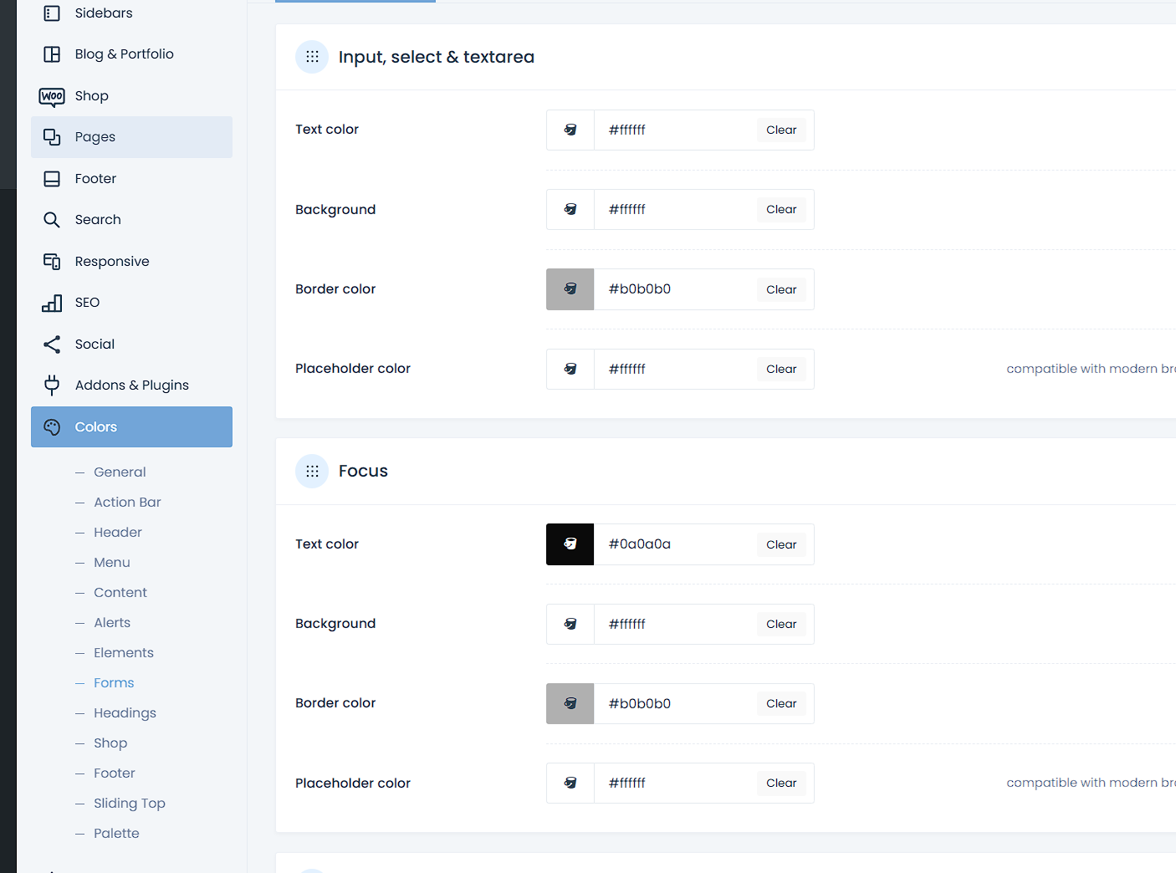The height and width of the screenshot is (873, 1176).
Task: Click the Social share icon
Action: point(52,345)
